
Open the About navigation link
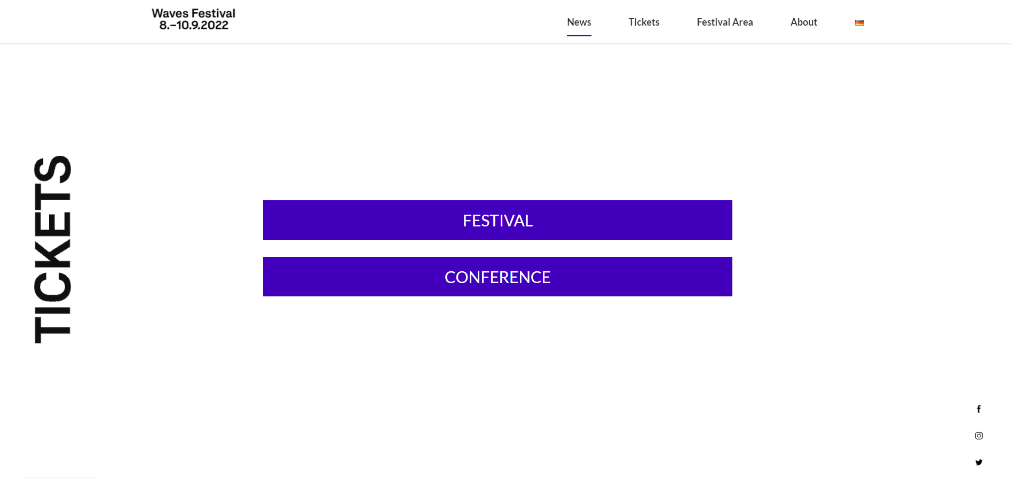803,22
